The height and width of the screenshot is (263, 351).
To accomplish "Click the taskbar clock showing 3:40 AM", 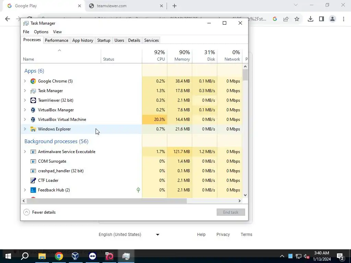I will 322,256.
